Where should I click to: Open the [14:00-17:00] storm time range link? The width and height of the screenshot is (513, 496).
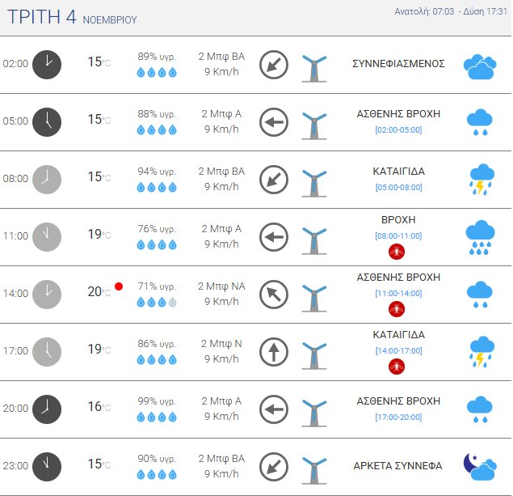coord(398,350)
